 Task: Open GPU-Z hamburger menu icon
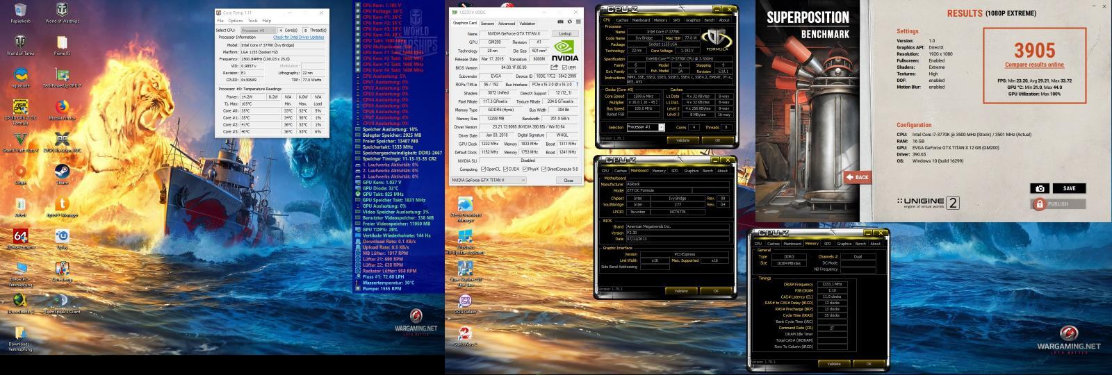[x=577, y=22]
